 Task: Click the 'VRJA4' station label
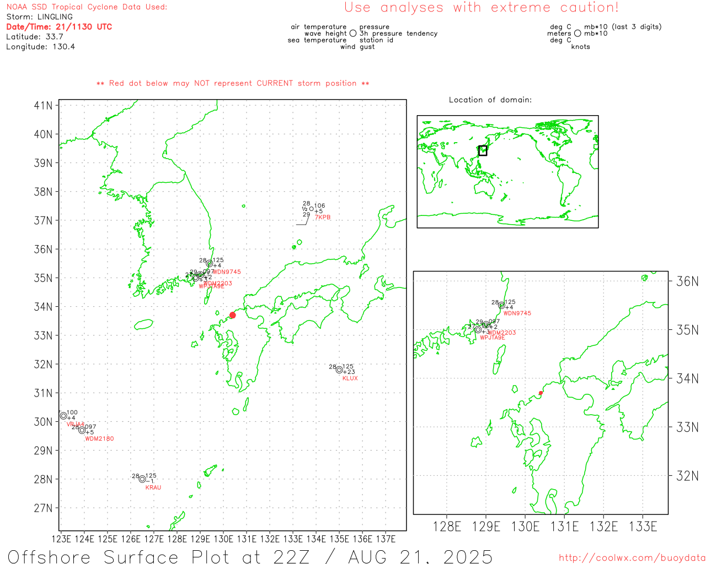pos(76,424)
